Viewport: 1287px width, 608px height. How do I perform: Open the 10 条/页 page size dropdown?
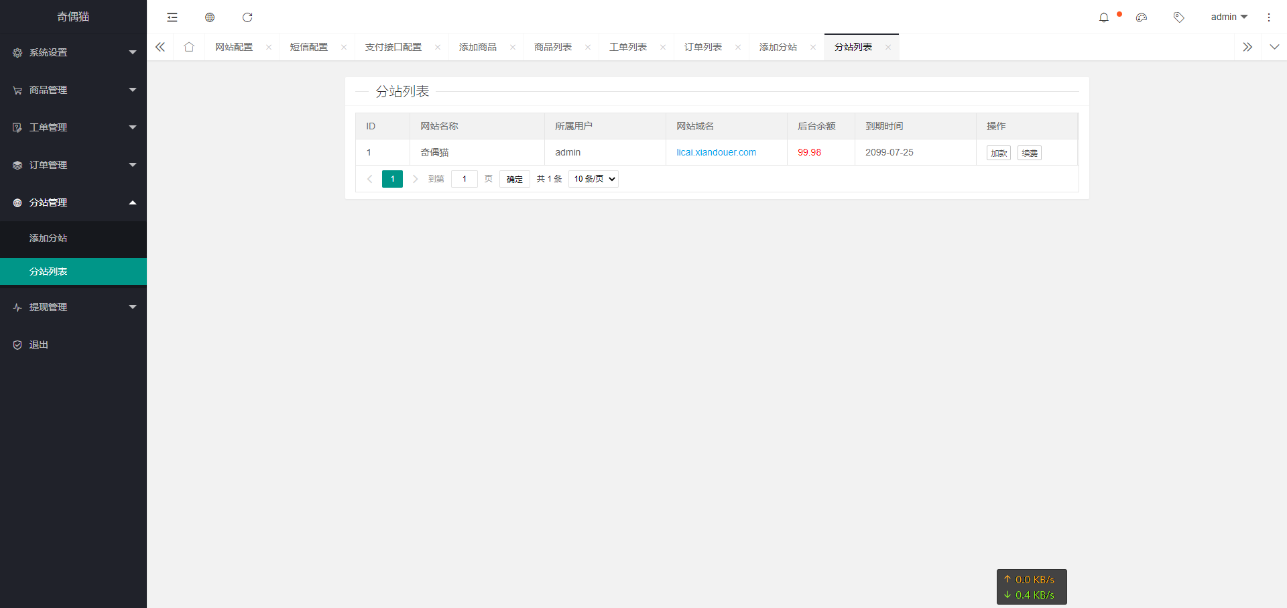click(593, 179)
